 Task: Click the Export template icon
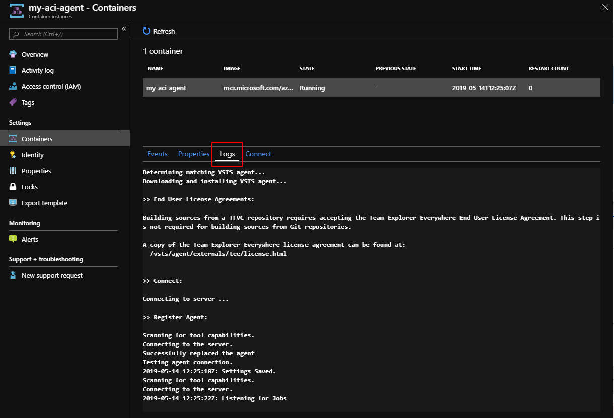(13, 203)
